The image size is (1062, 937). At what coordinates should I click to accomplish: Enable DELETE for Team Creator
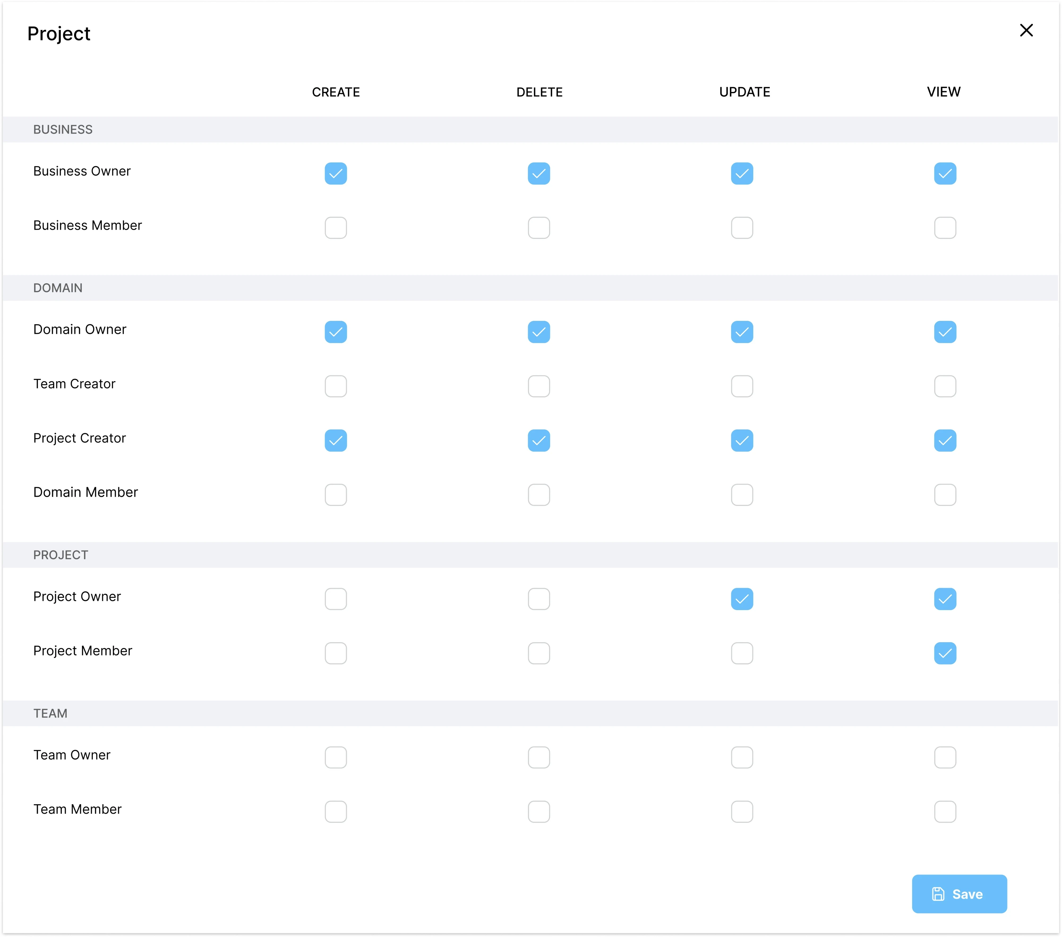(x=539, y=386)
